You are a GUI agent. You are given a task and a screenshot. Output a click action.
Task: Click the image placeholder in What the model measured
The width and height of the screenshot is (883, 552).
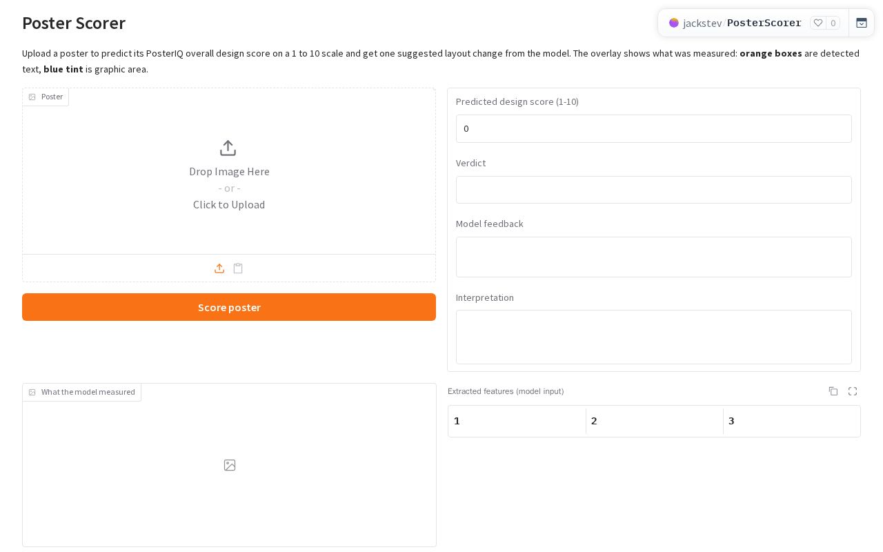pos(230,465)
